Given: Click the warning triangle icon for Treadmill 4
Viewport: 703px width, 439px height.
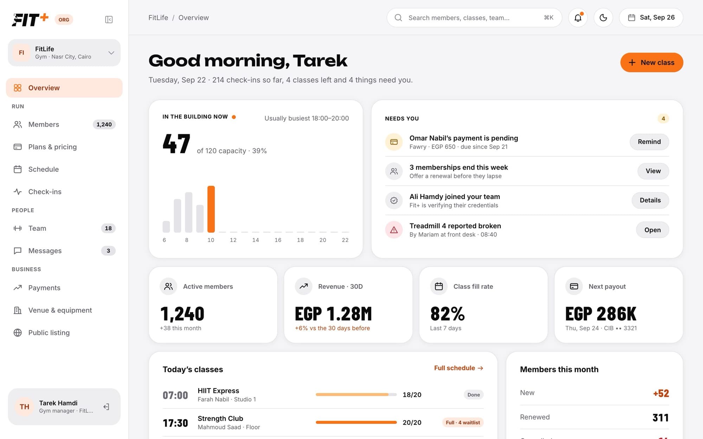Looking at the screenshot, I should point(394,230).
